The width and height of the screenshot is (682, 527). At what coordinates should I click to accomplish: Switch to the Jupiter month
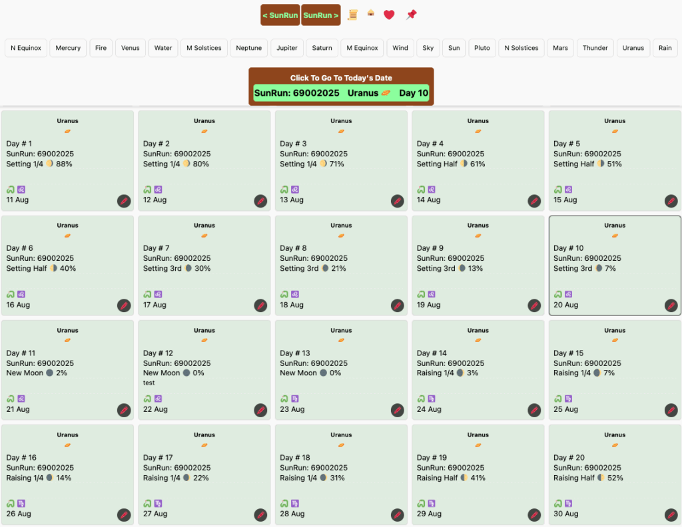pos(287,48)
